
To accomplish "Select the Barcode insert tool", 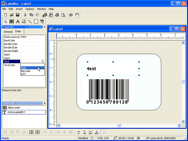I will (12, 22).
